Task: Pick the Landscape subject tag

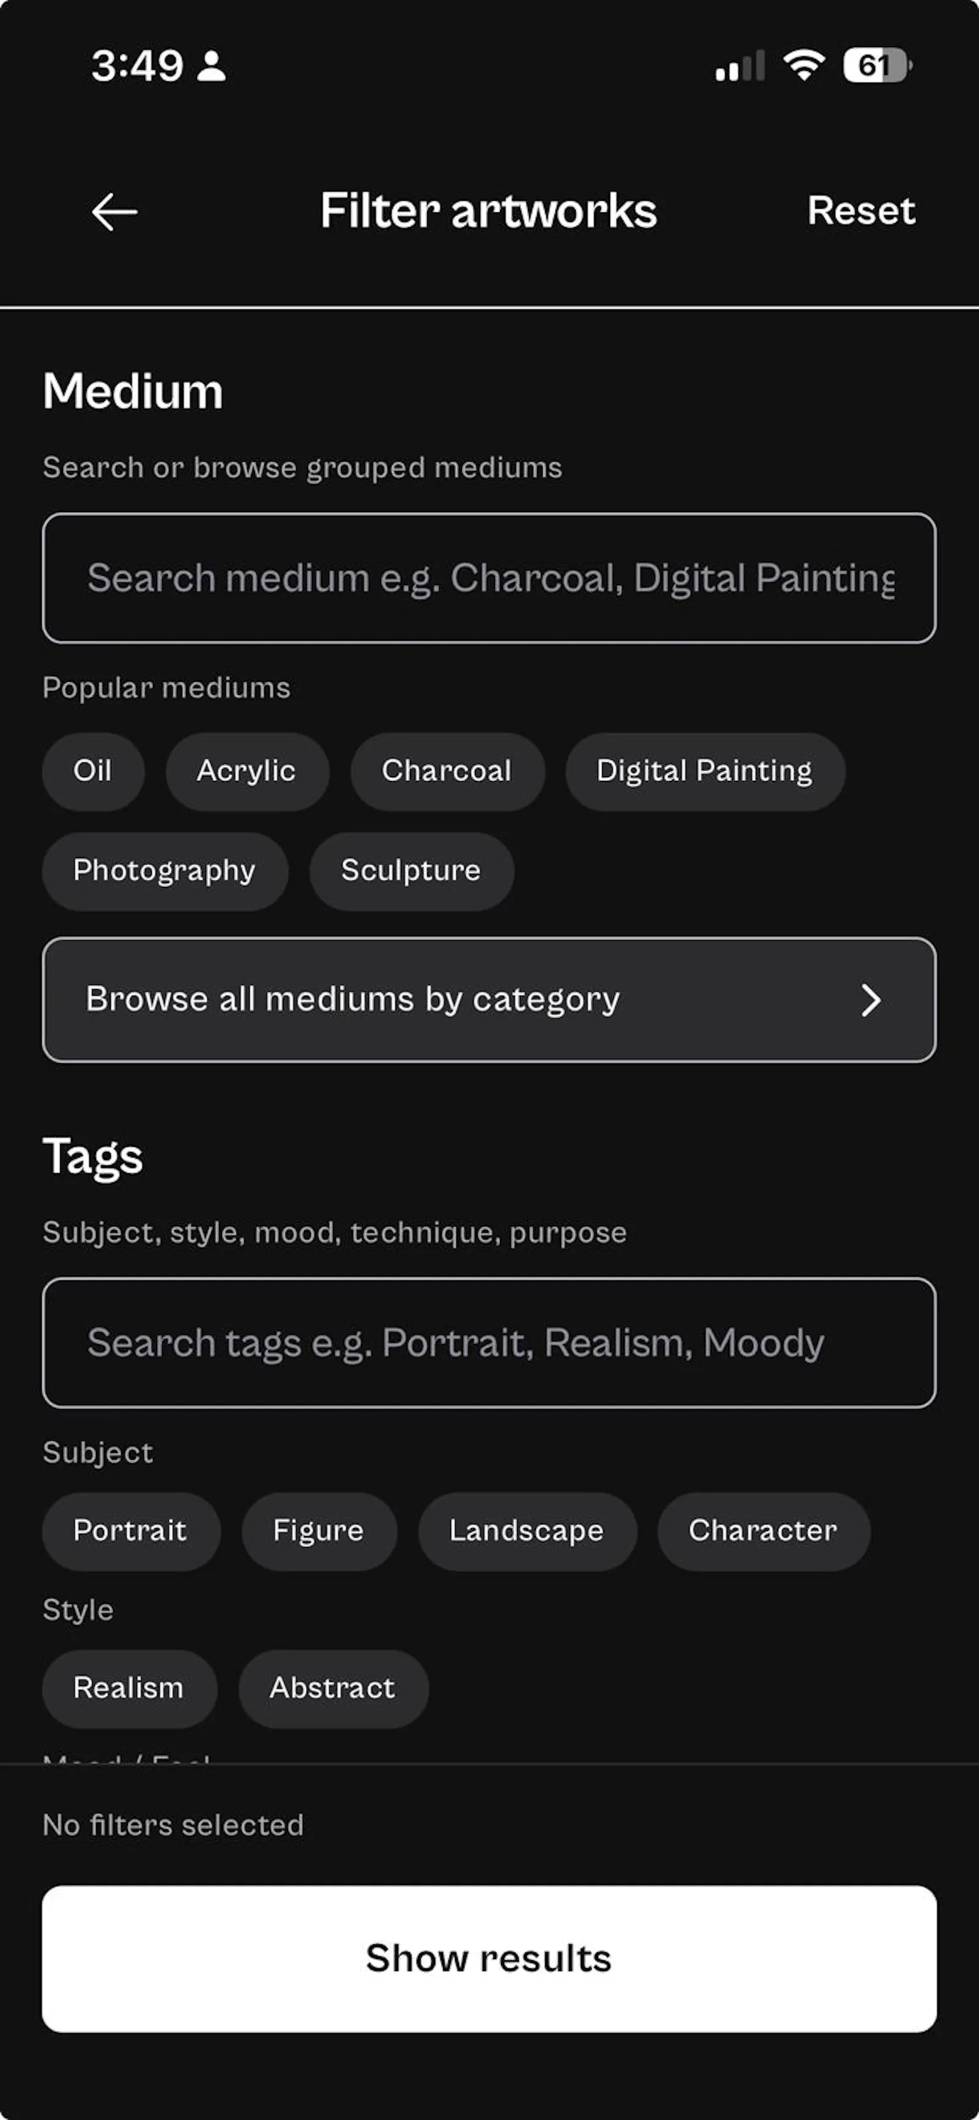Action: point(527,1531)
